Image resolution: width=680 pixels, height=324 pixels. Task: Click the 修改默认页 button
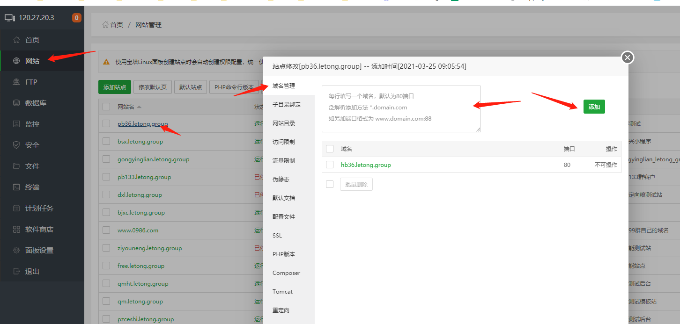click(x=153, y=87)
